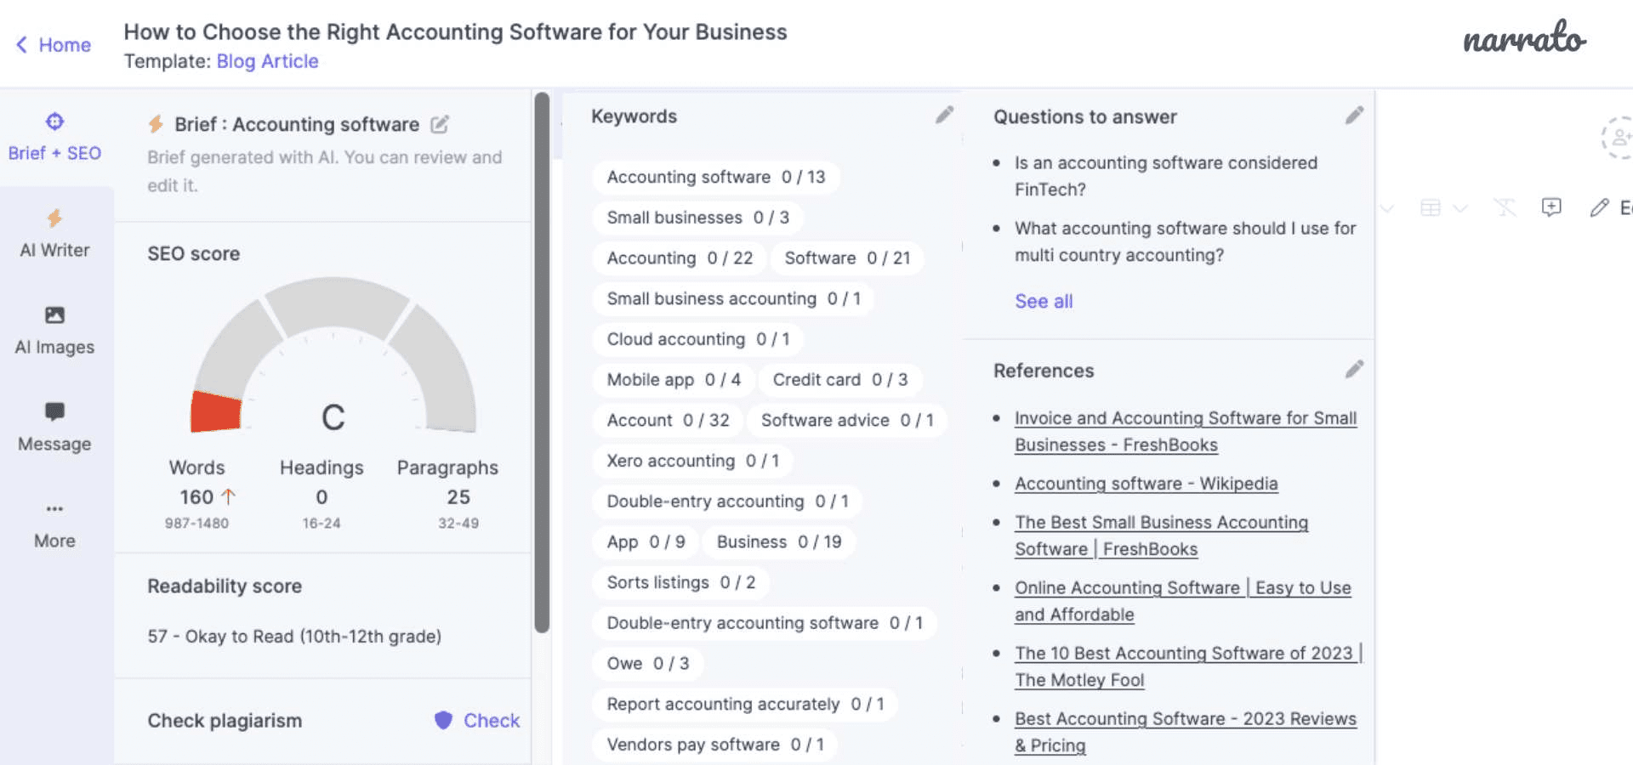Screen dimensions: 1633x765
Task: Click the add collaborator avatar icon
Action: coord(1617,137)
